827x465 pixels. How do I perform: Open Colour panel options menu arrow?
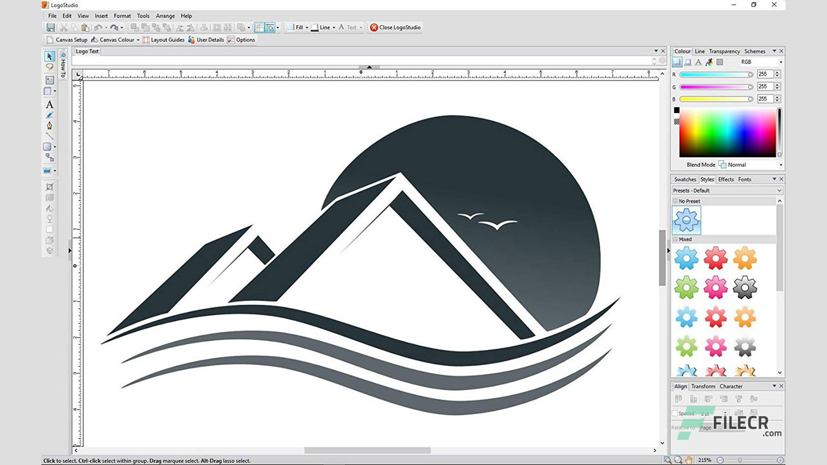(x=774, y=51)
